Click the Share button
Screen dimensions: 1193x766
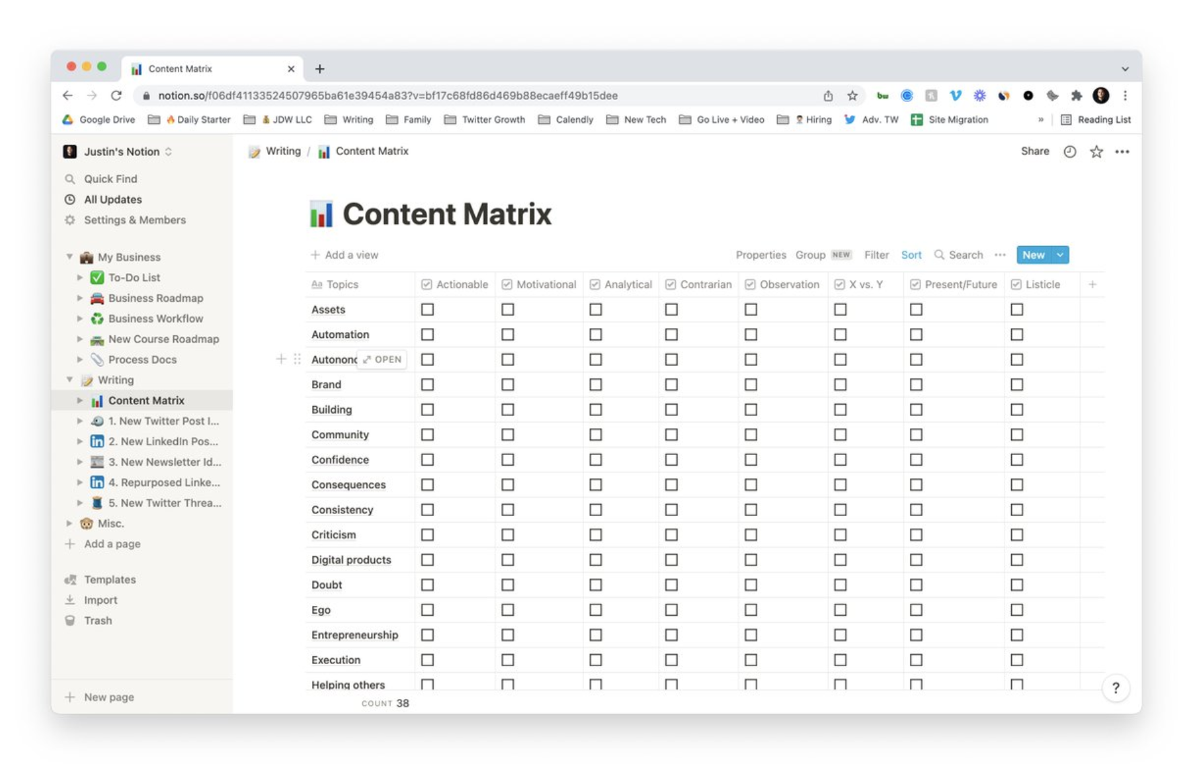tap(1034, 151)
